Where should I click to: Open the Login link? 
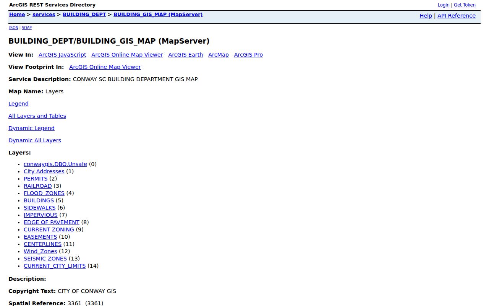pyautogui.click(x=443, y=5)
